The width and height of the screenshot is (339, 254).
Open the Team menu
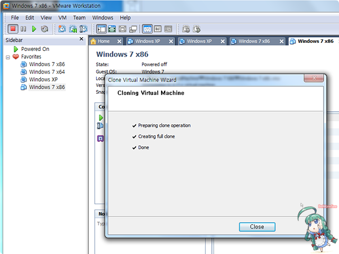tap(79, 17)
